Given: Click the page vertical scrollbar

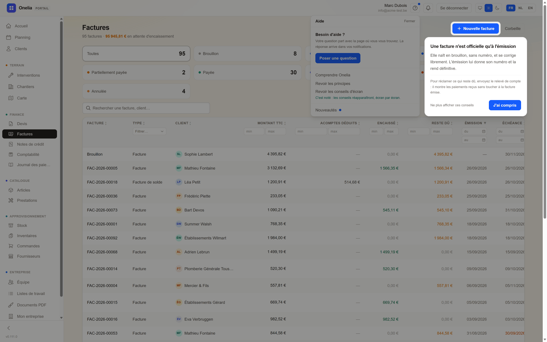Looking at the screenshot, I should pos(545,111).
